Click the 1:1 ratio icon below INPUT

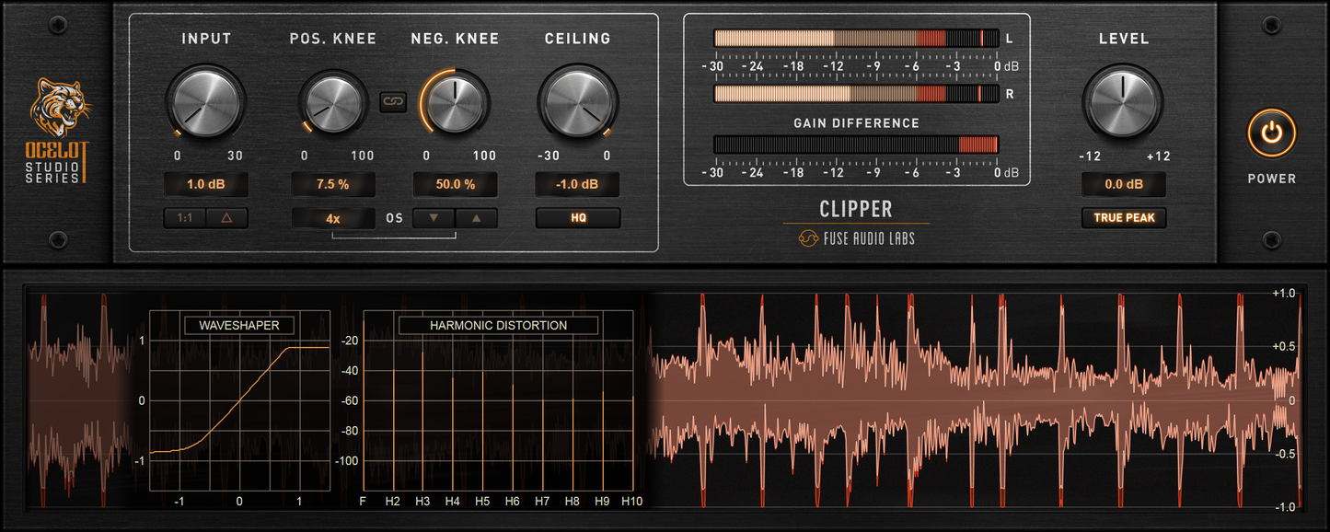(x=184, y=217)
